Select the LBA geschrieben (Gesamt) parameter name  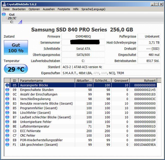[39, 145]
